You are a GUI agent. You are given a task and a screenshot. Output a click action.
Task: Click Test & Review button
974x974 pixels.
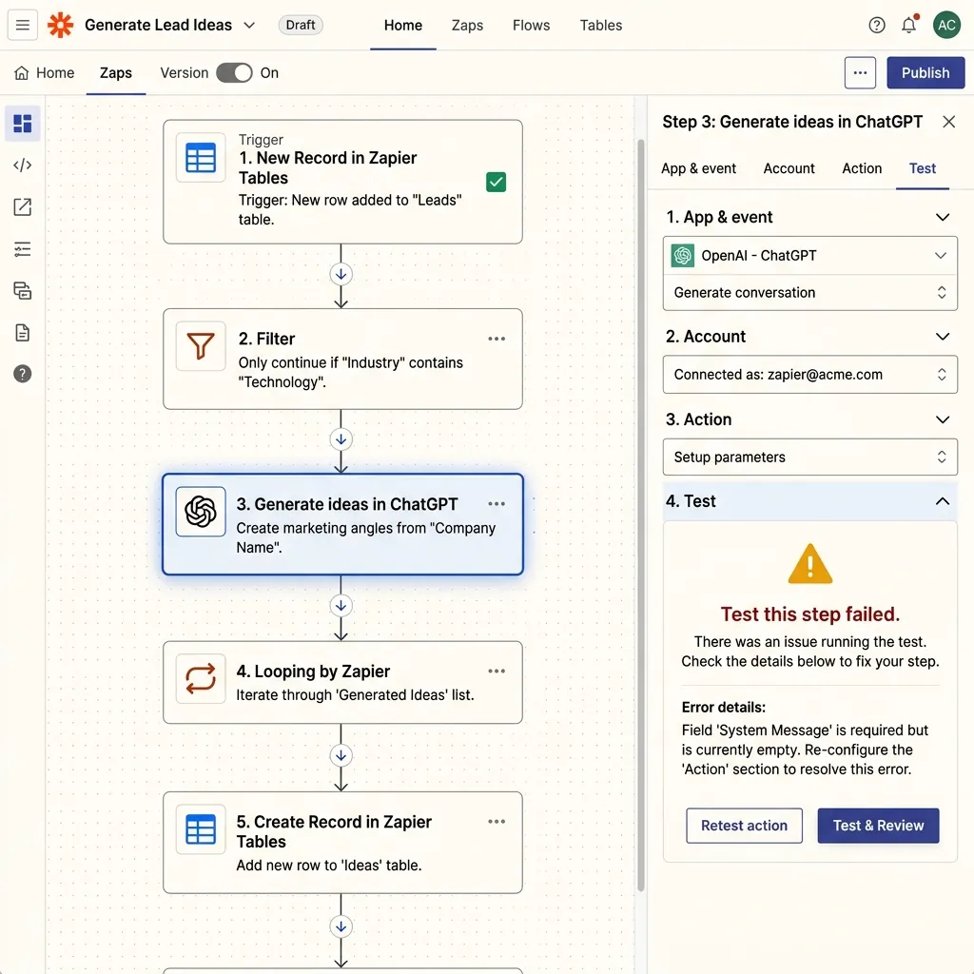[878, 826]
